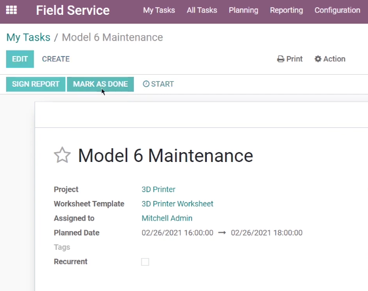Mark task as favorite with star icon

pyautogui.click(x=62, y=155)
